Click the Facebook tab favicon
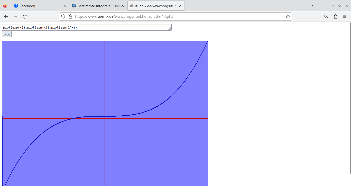Screen dimensions: 351x186 pos(16,6)
